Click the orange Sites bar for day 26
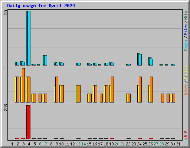This screenshot has height=148, width=190. 151,90
